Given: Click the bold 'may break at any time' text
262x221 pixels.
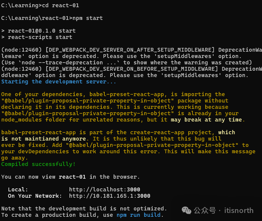Looking at the screenshot, I should 207,119.
